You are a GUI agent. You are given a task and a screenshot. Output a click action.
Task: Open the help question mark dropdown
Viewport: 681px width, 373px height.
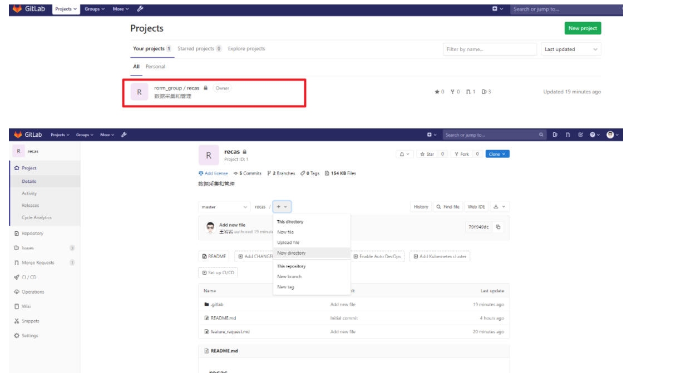(595, 135)
